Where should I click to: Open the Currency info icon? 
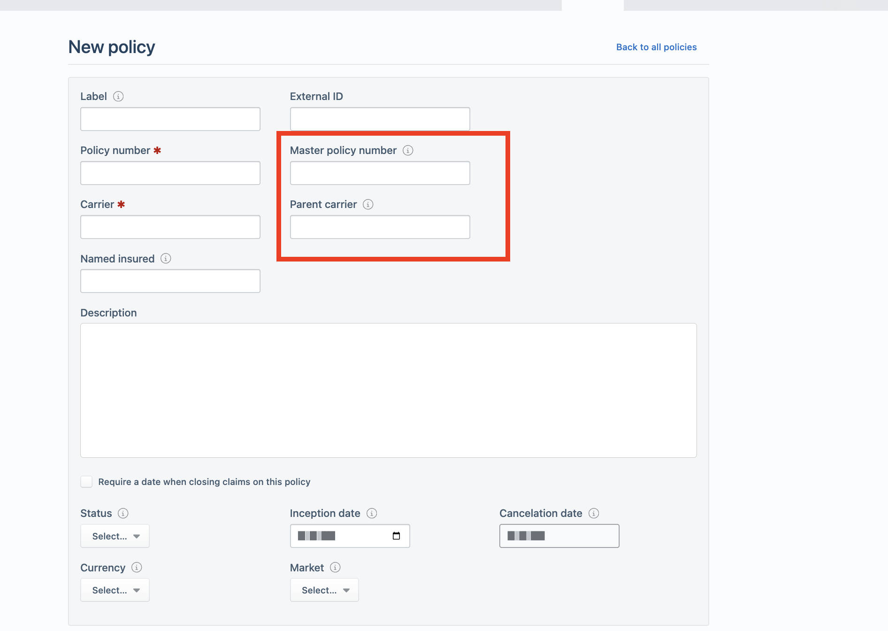point(137,567)
